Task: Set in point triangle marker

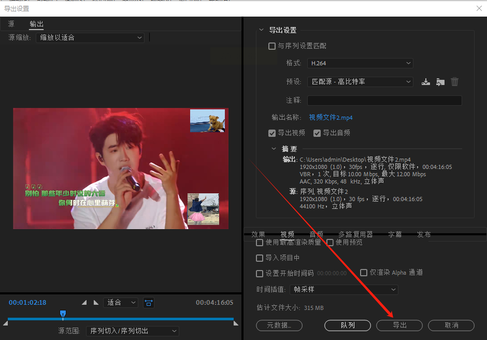Action: click(84, 302)
